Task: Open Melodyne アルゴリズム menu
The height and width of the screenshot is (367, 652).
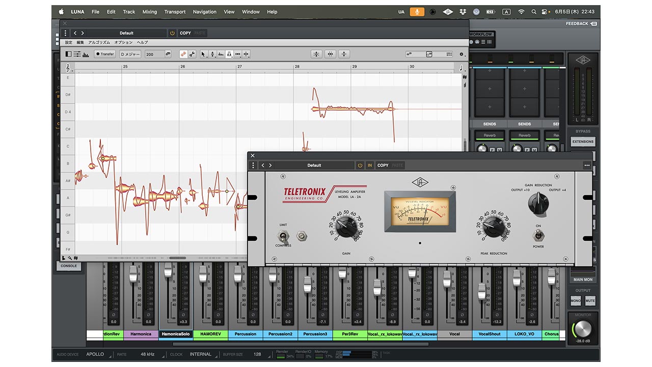Action: (99, 43)
